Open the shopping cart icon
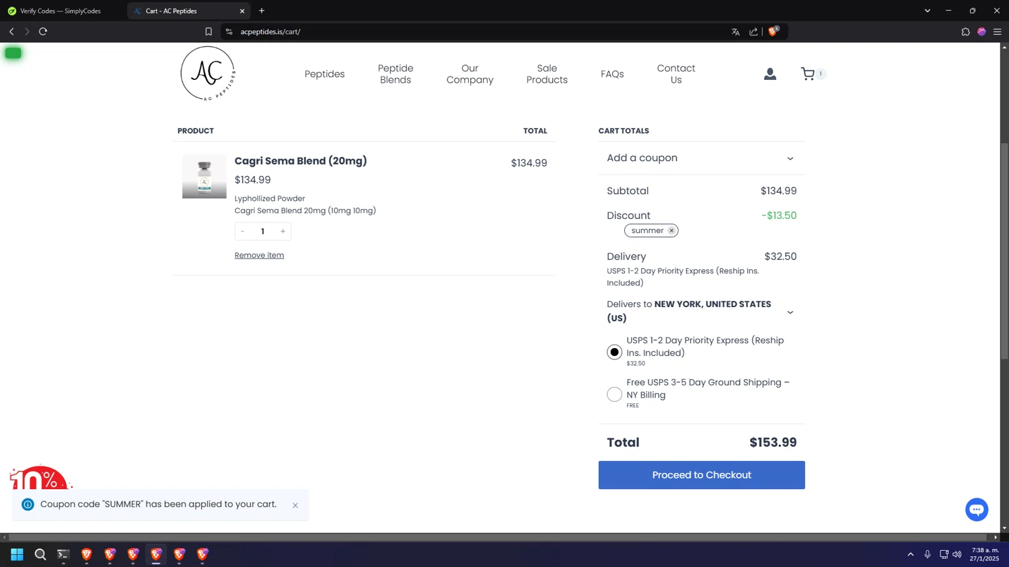The image size is (1009, 567). [x=808, y=74]
